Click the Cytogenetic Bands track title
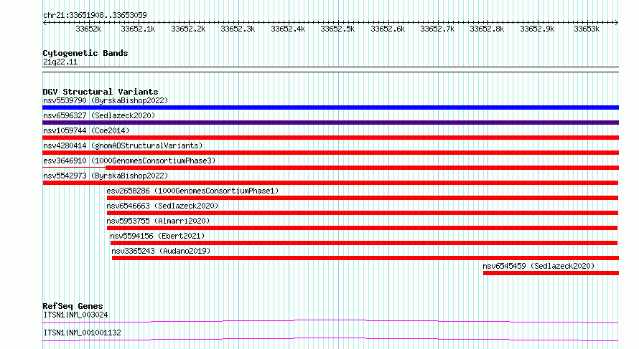Image resolution: width=639 pixels, height=349 pixels. tap(85, 53)
